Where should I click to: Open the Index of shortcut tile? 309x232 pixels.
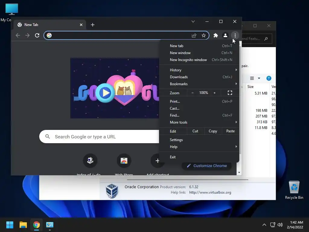pos(90,161)
